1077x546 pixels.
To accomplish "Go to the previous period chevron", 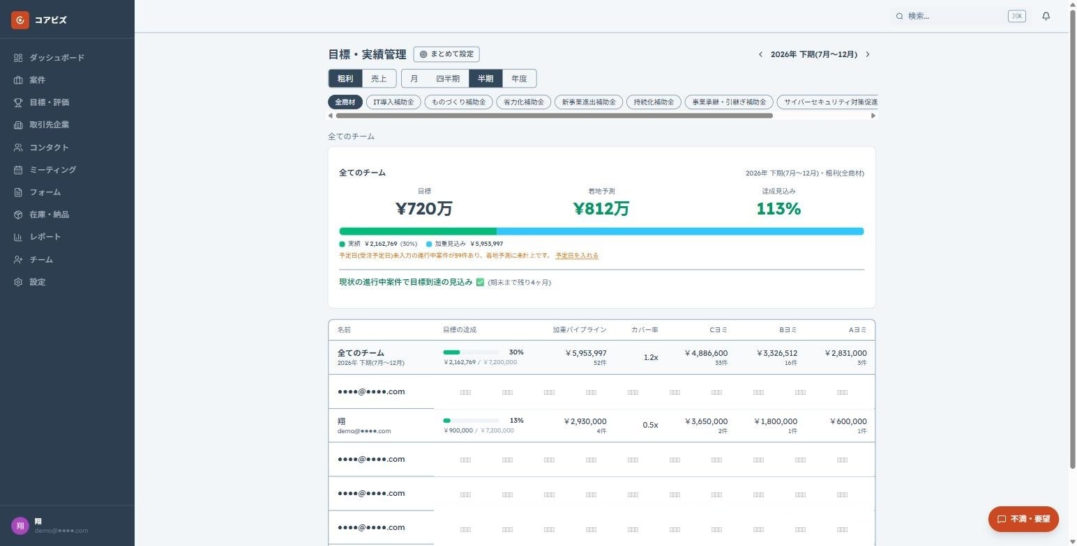I will pyautogui.click(x=760, y=54).
